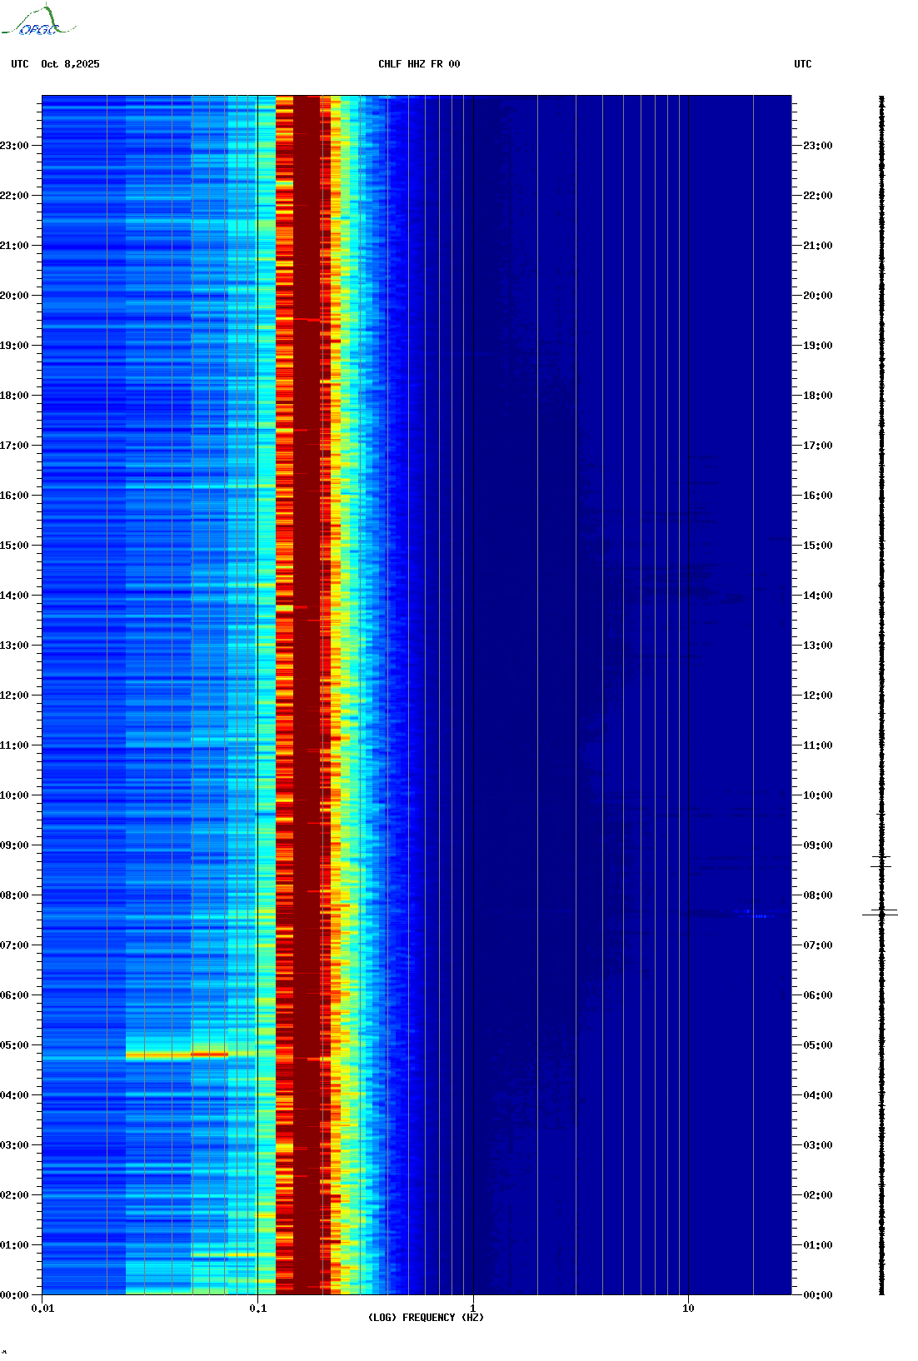The image size is (918, 1361).
Task: Select the Oct 8,2025 date label
Action: 70,64
